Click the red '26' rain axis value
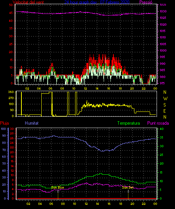Viewport: 175px width, 209px height. (x=12, y=138)
